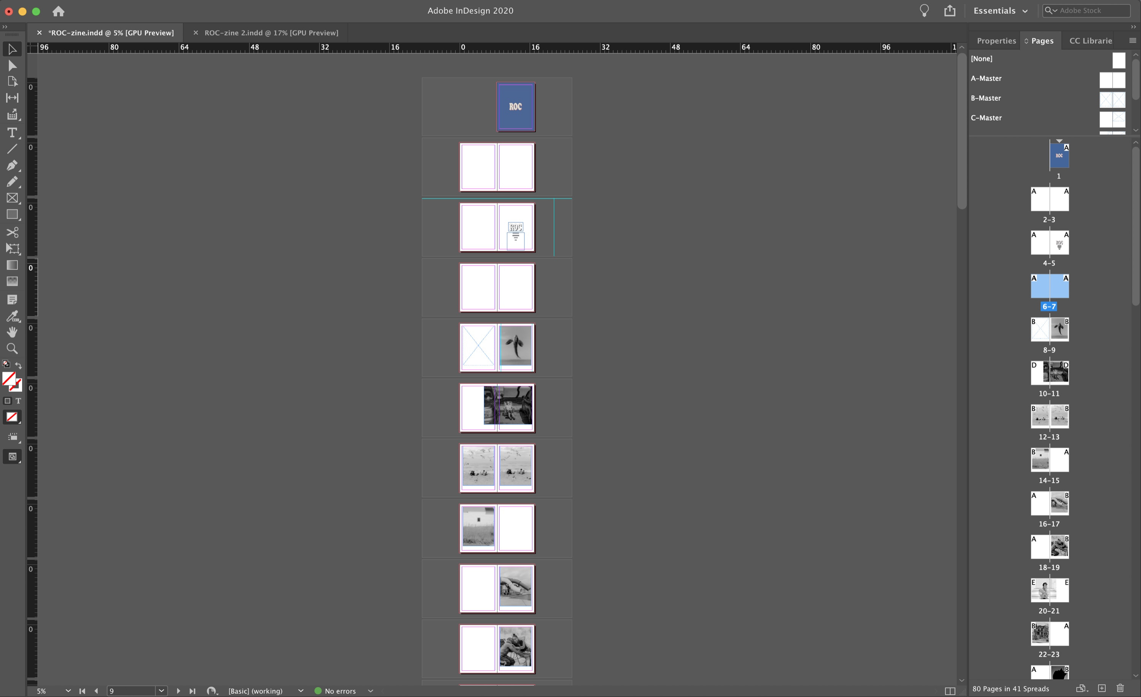This screenshot has height=697, width=1141.
Task: Pick the Hand tool
Action: [12, 332]
